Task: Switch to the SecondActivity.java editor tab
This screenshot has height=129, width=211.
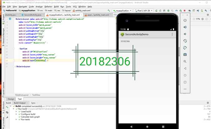Action: 33,15
